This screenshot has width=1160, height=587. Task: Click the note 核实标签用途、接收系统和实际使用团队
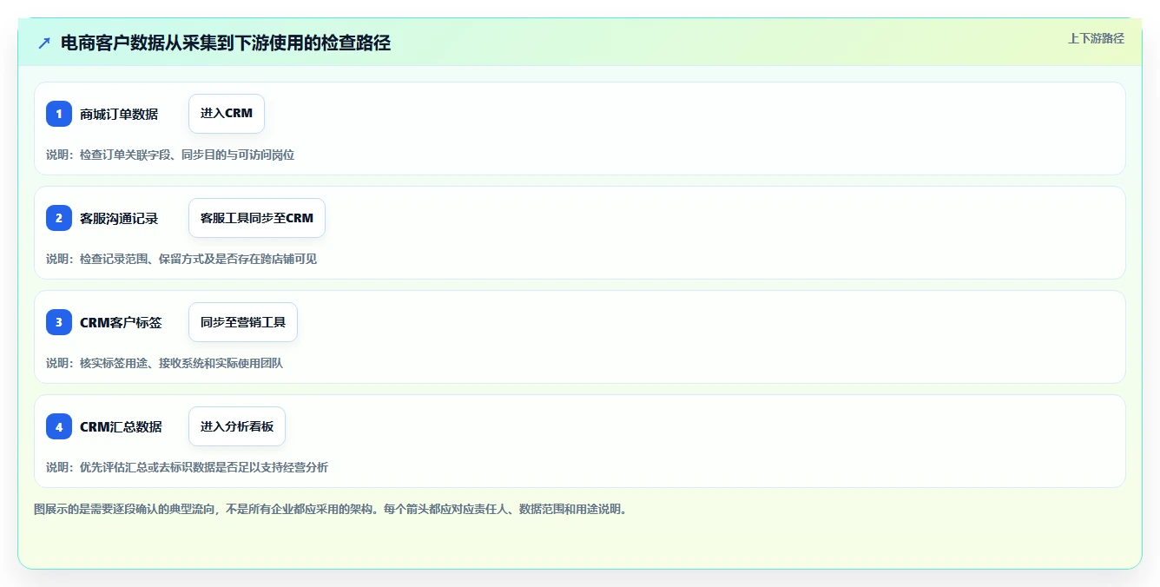[165, 363]
